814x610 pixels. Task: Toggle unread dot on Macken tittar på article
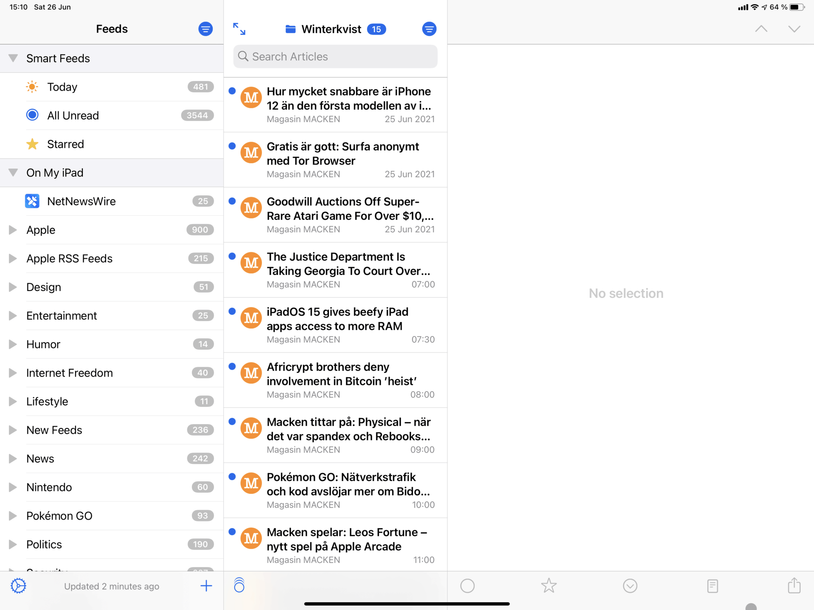pos(232,421)
